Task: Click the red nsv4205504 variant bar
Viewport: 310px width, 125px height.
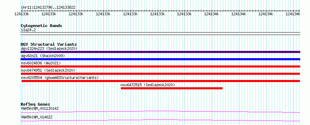Action: point(161,81)
